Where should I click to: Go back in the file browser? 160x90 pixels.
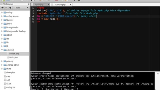[x=2, y=8]
